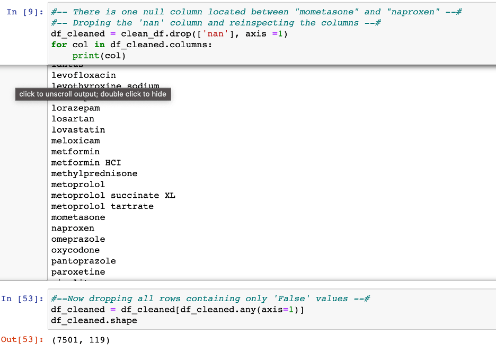Click the 'click to unscroll output' tooltip
Screen dimensions: 496x351
click(x=93, y=94)
